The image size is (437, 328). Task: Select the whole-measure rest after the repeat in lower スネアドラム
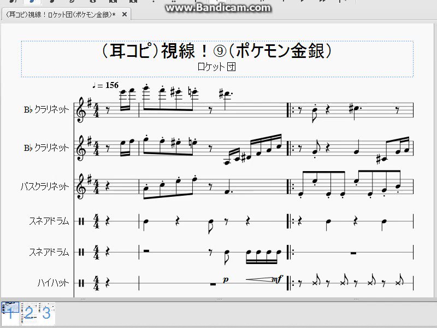pos(353,253)
